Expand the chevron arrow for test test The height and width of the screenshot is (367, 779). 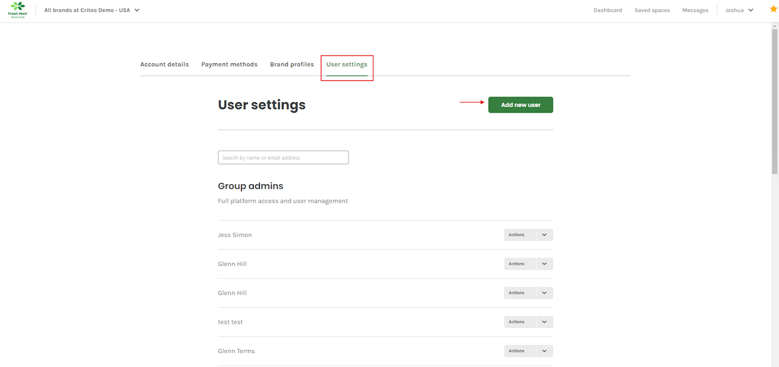[545, 322]
